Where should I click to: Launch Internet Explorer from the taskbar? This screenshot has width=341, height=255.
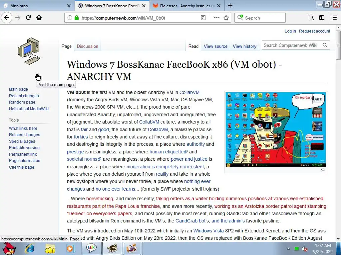(x=30, y=248)
